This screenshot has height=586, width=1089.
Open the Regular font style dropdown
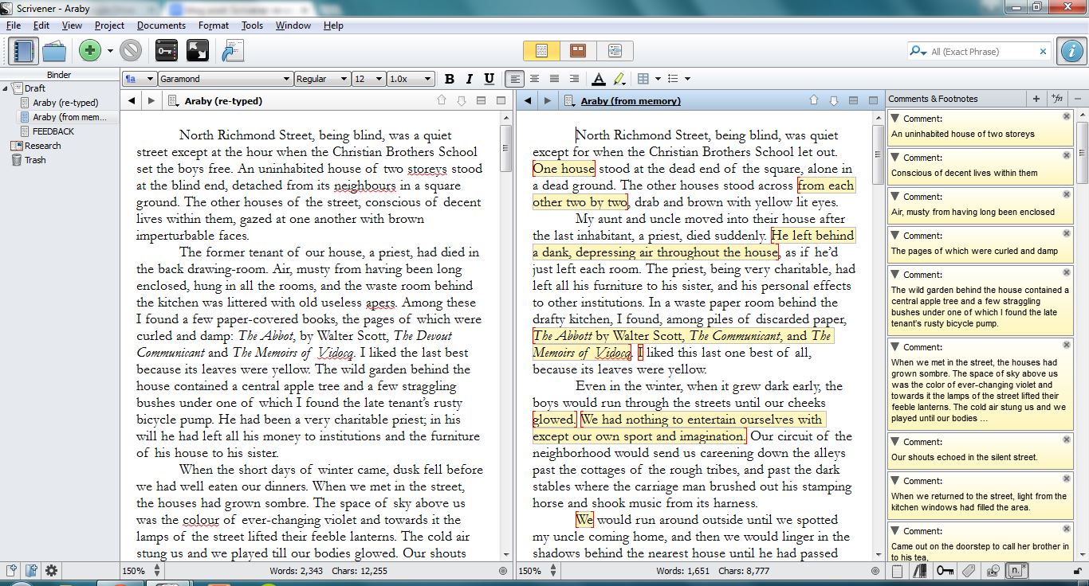(322, 79)
